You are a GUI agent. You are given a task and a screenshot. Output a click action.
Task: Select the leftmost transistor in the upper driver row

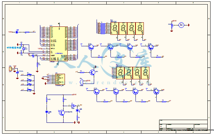pyautogui.click(x=91, y=47)
